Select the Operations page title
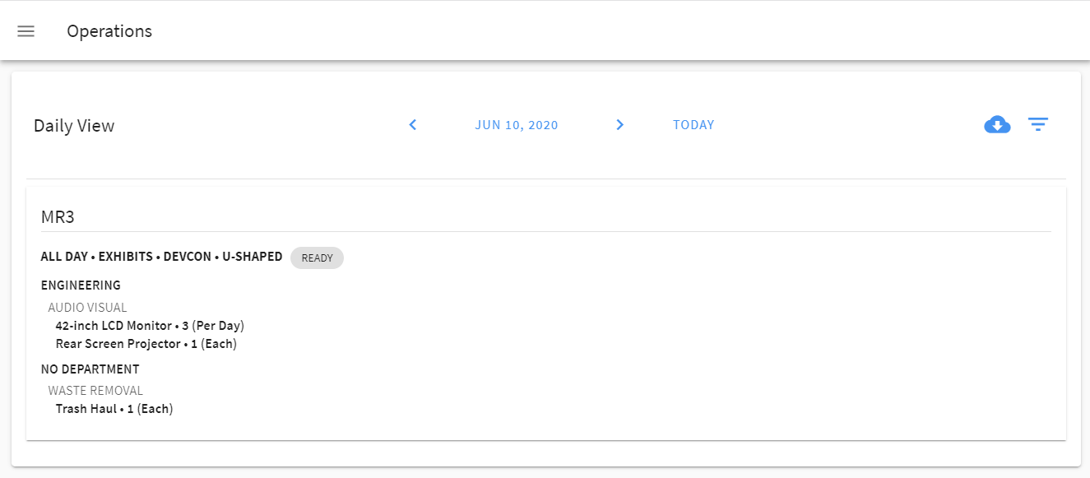This screenshot has height=478, width=1090. pyautogui.click(x=109, y=31)
